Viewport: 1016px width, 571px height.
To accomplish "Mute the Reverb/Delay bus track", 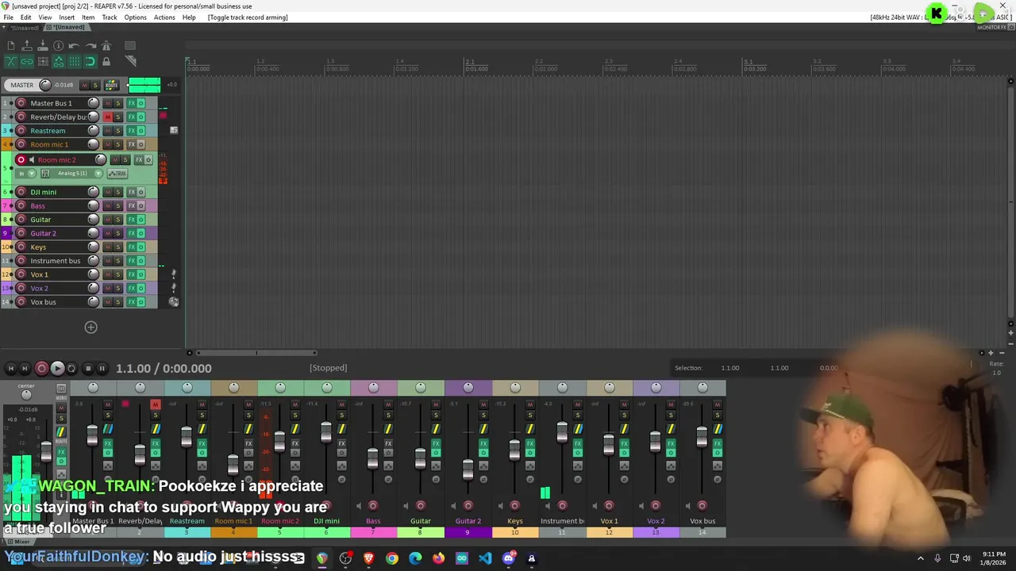I will [107, 117].
